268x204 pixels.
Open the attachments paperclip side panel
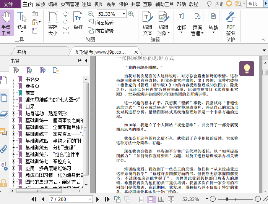[x=4, y=149]
